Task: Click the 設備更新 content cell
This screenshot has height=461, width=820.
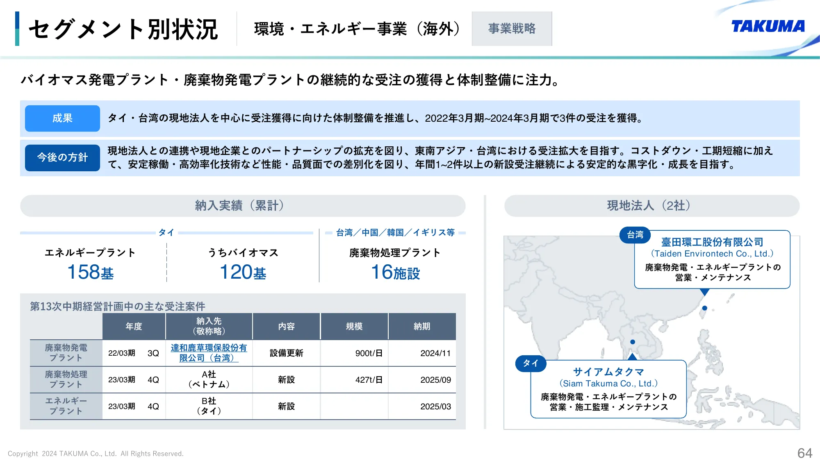Action: coord(286,353)
